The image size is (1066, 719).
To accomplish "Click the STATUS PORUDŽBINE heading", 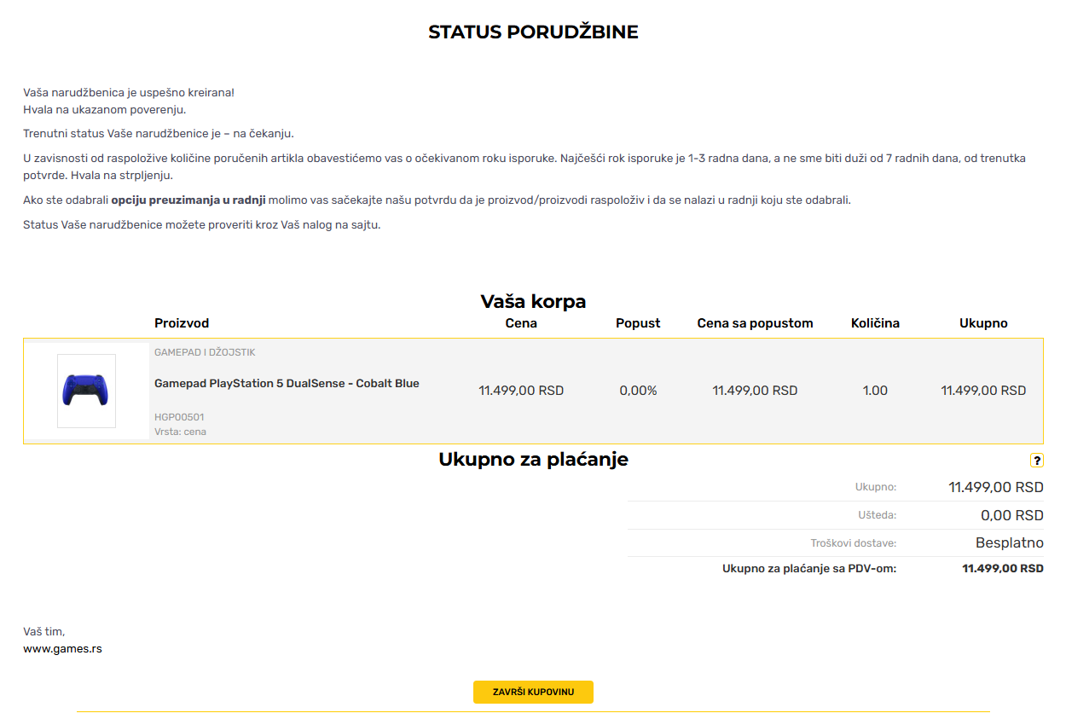I will 533,32.
